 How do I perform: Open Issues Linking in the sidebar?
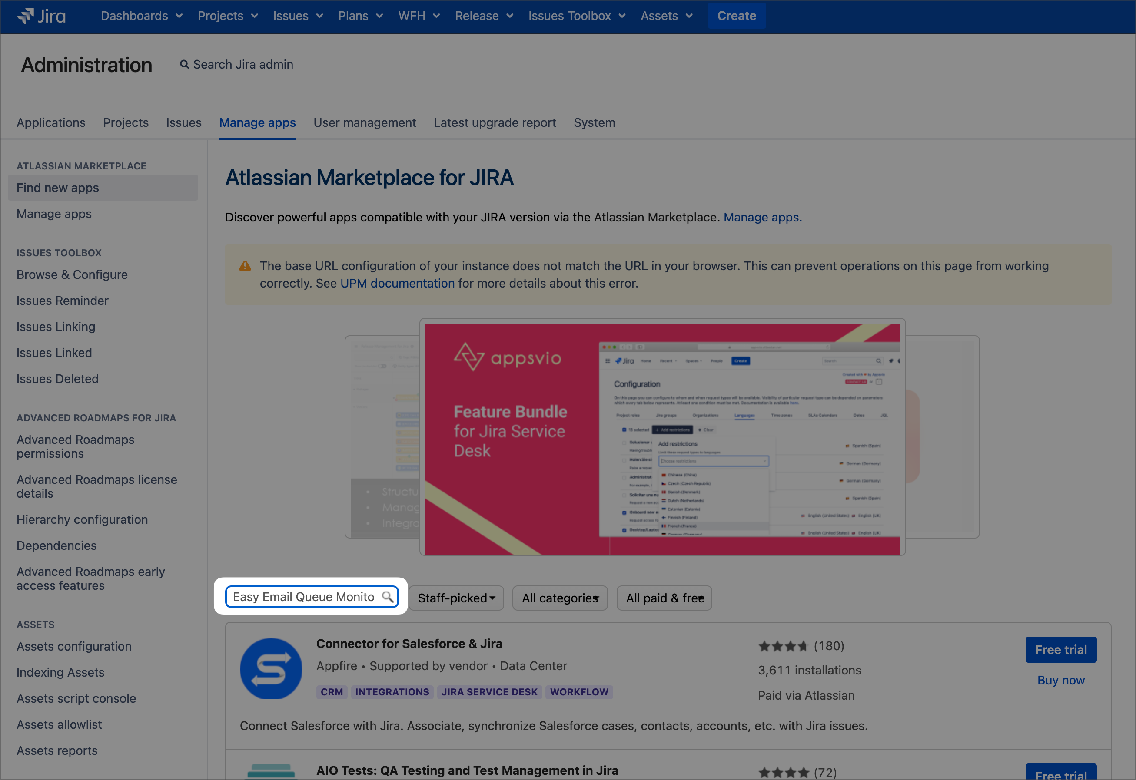click(x=56, y=327)
